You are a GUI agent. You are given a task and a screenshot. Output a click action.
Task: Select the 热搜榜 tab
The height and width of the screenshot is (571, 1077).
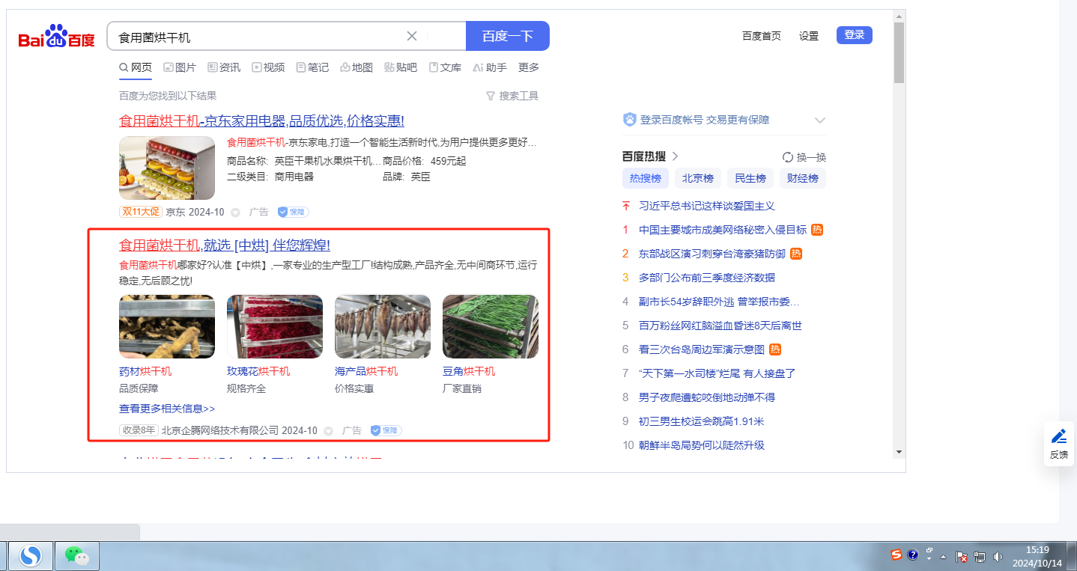[646, 178]
